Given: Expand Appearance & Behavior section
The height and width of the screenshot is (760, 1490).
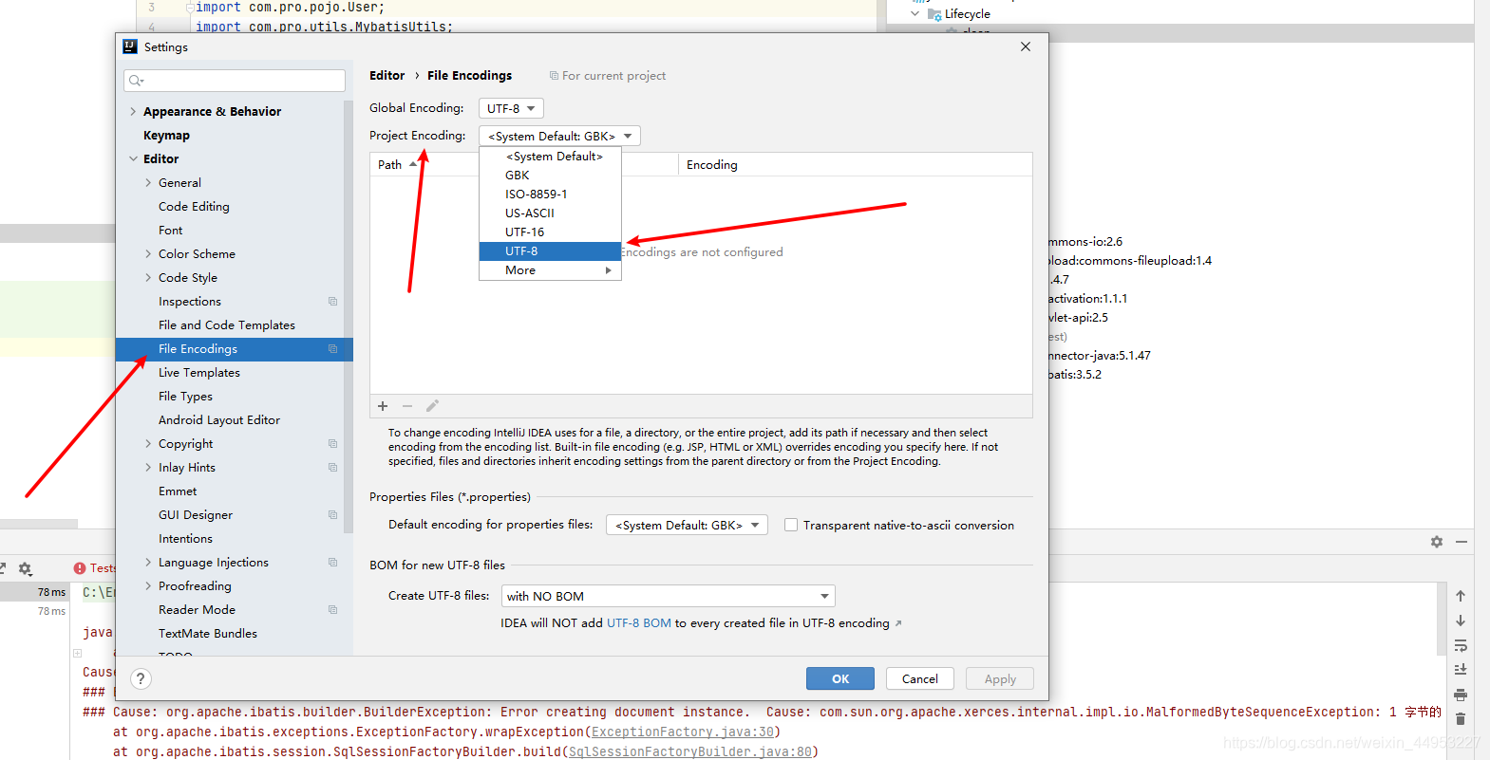Looking at the screenshot, I should (133, 112).
